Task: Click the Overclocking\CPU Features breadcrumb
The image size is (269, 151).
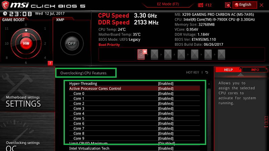Action: [x=83, y=73]
